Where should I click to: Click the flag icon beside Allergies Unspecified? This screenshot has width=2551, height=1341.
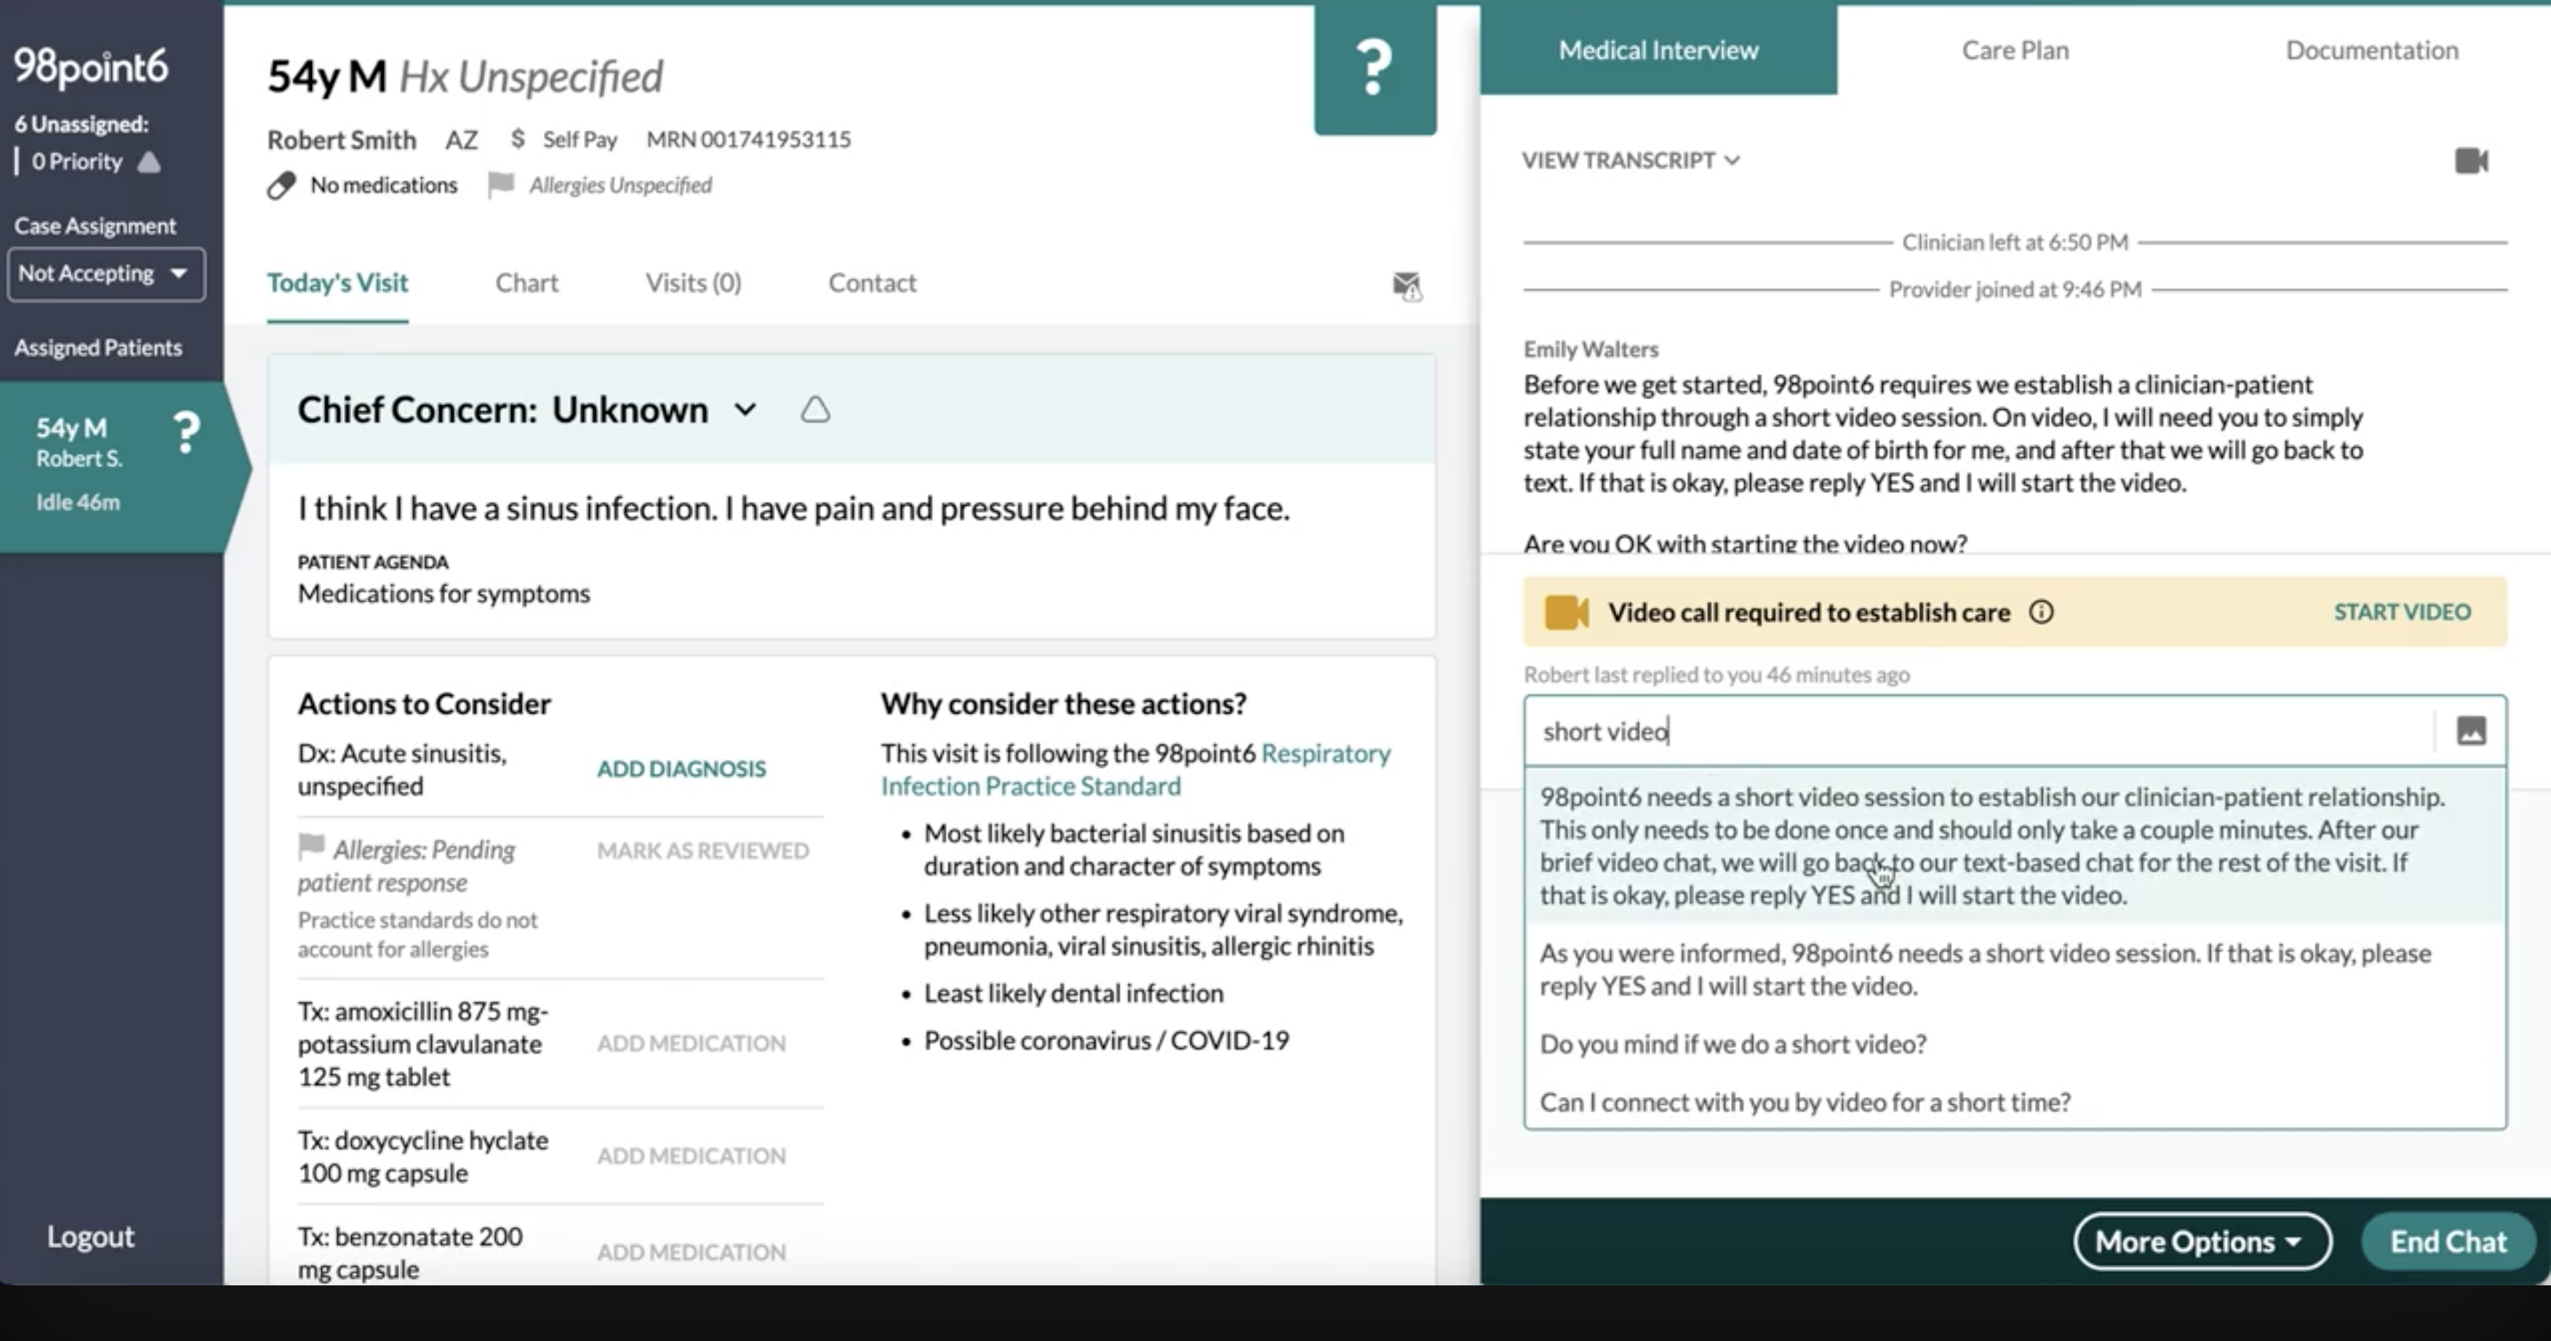pyautogui.click(x=500, y=184)
